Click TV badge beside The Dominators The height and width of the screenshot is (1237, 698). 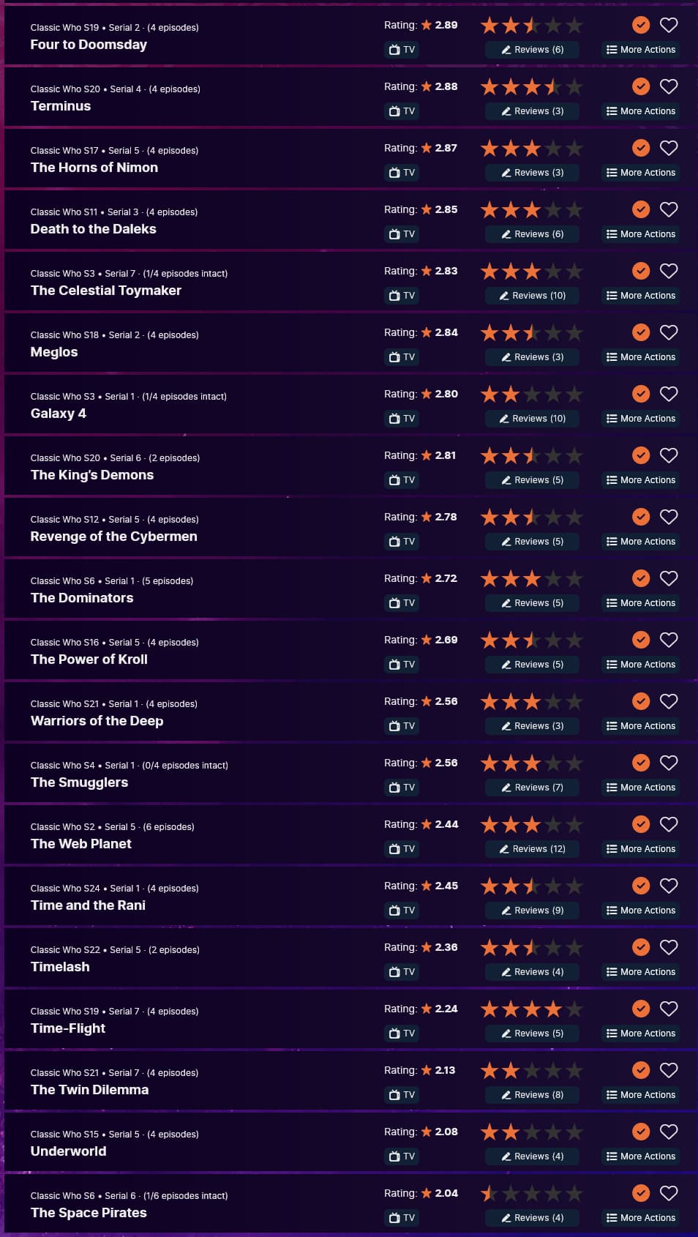coord(401,603)
